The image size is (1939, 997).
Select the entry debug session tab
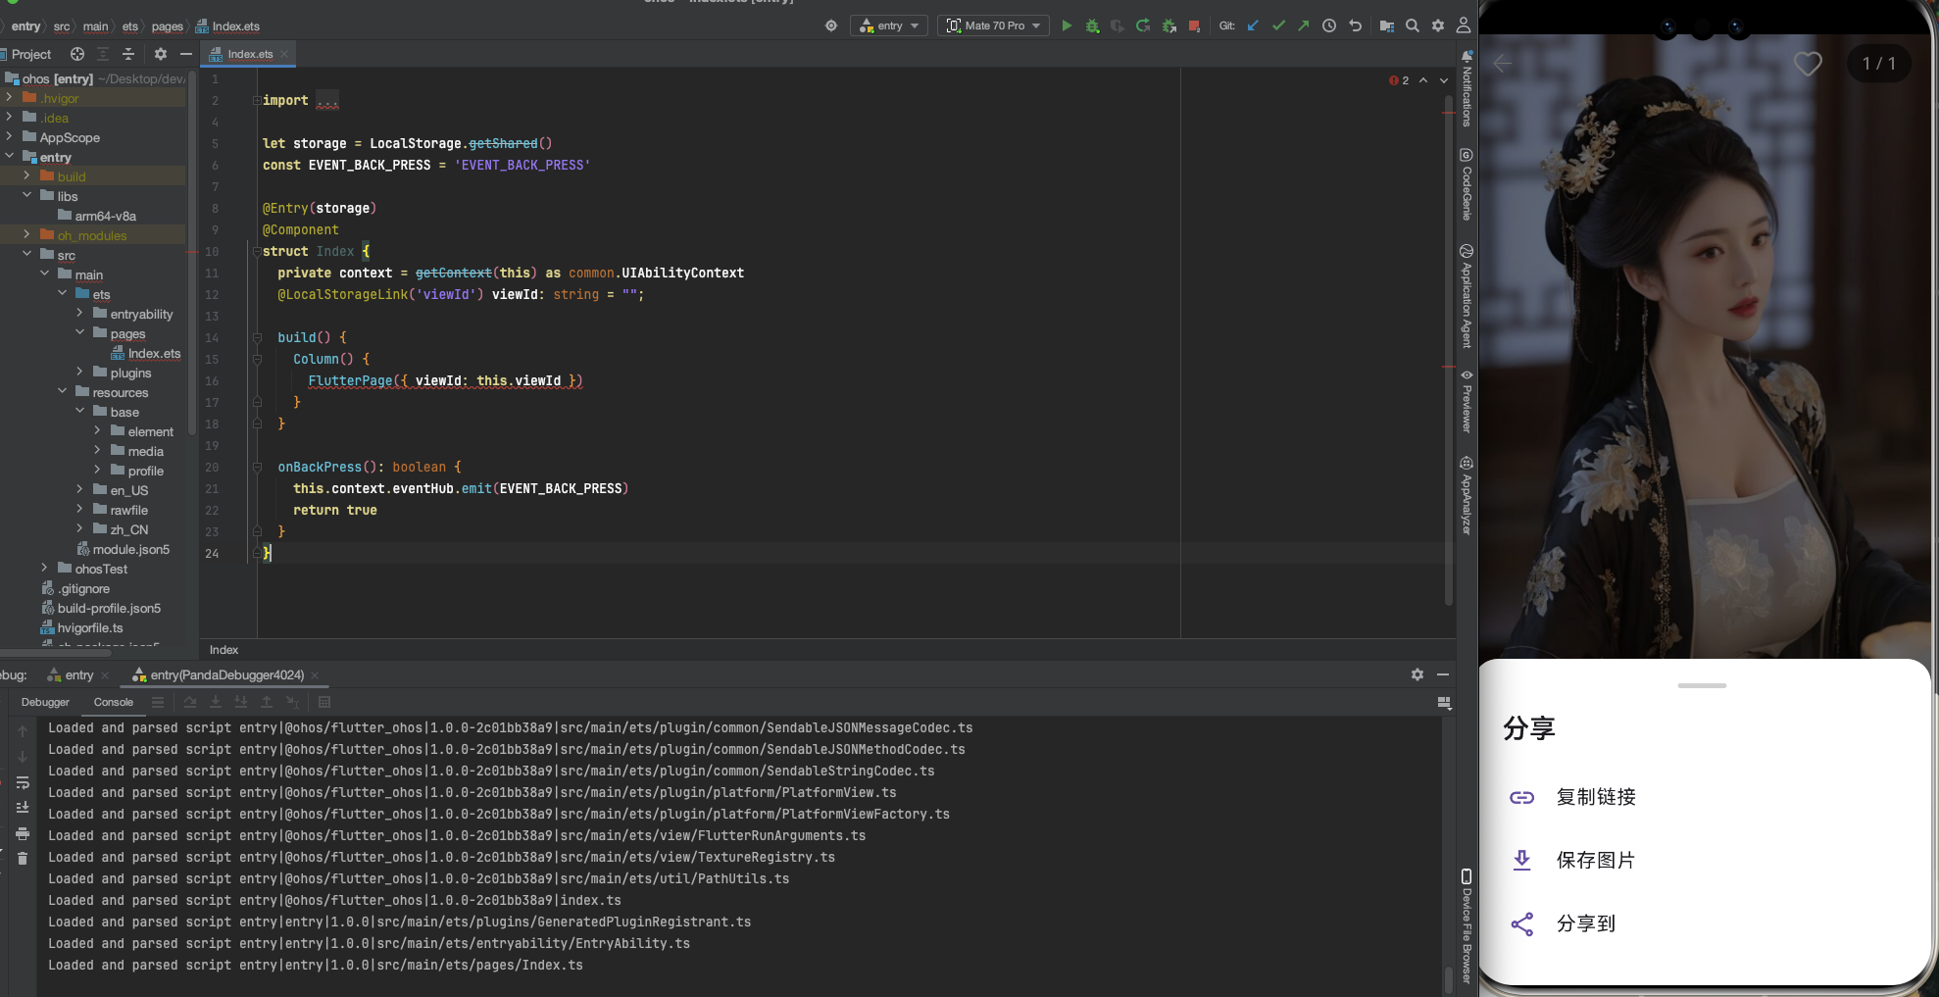pyautogui.click(x=78, y=675)
